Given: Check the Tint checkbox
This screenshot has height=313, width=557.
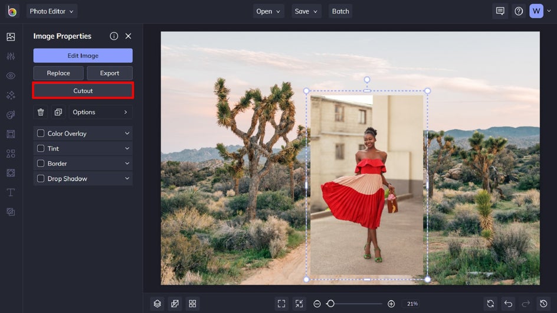Looking at the screenshot, I should coord(41,149).
